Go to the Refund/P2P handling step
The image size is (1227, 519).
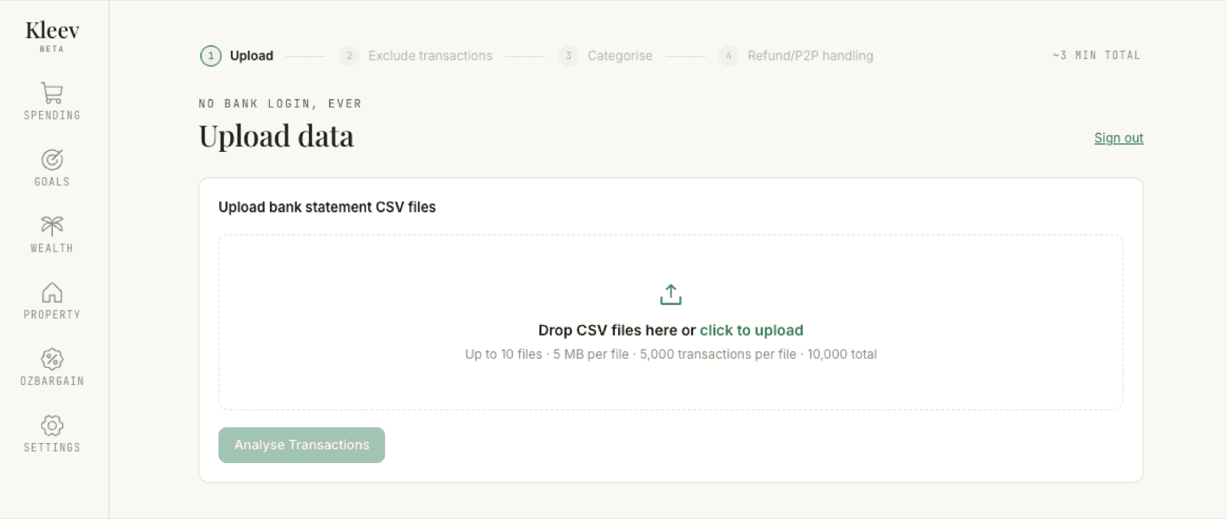point(811,56)
